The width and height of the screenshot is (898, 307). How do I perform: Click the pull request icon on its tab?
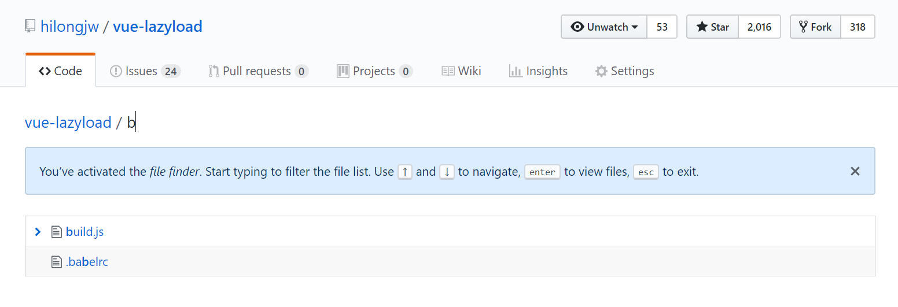pyautogui.click(x=214, y=71)
